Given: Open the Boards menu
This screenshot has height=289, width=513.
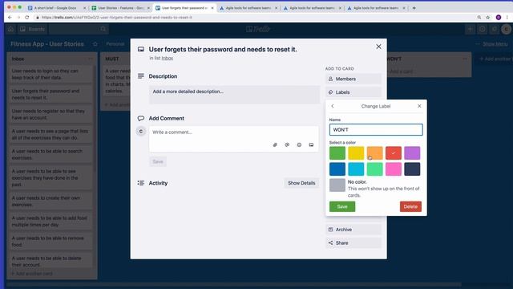Looking at the screenshot, I should point(32,29).
